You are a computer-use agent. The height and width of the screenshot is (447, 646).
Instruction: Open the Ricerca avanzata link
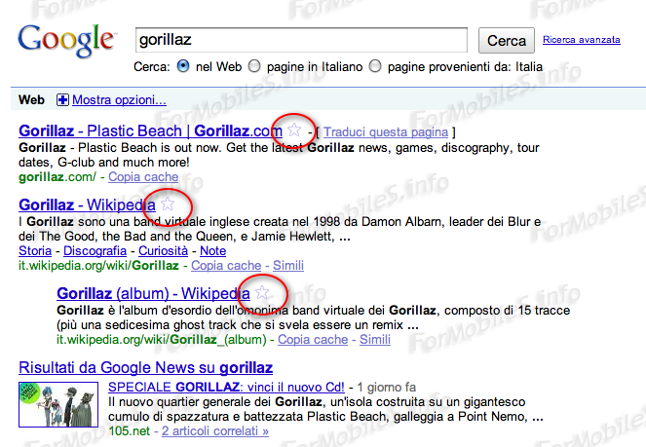(582, 40)
